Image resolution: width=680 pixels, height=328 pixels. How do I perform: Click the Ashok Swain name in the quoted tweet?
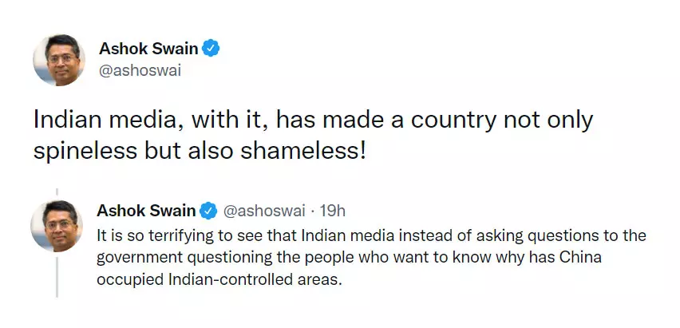(146, 211)
